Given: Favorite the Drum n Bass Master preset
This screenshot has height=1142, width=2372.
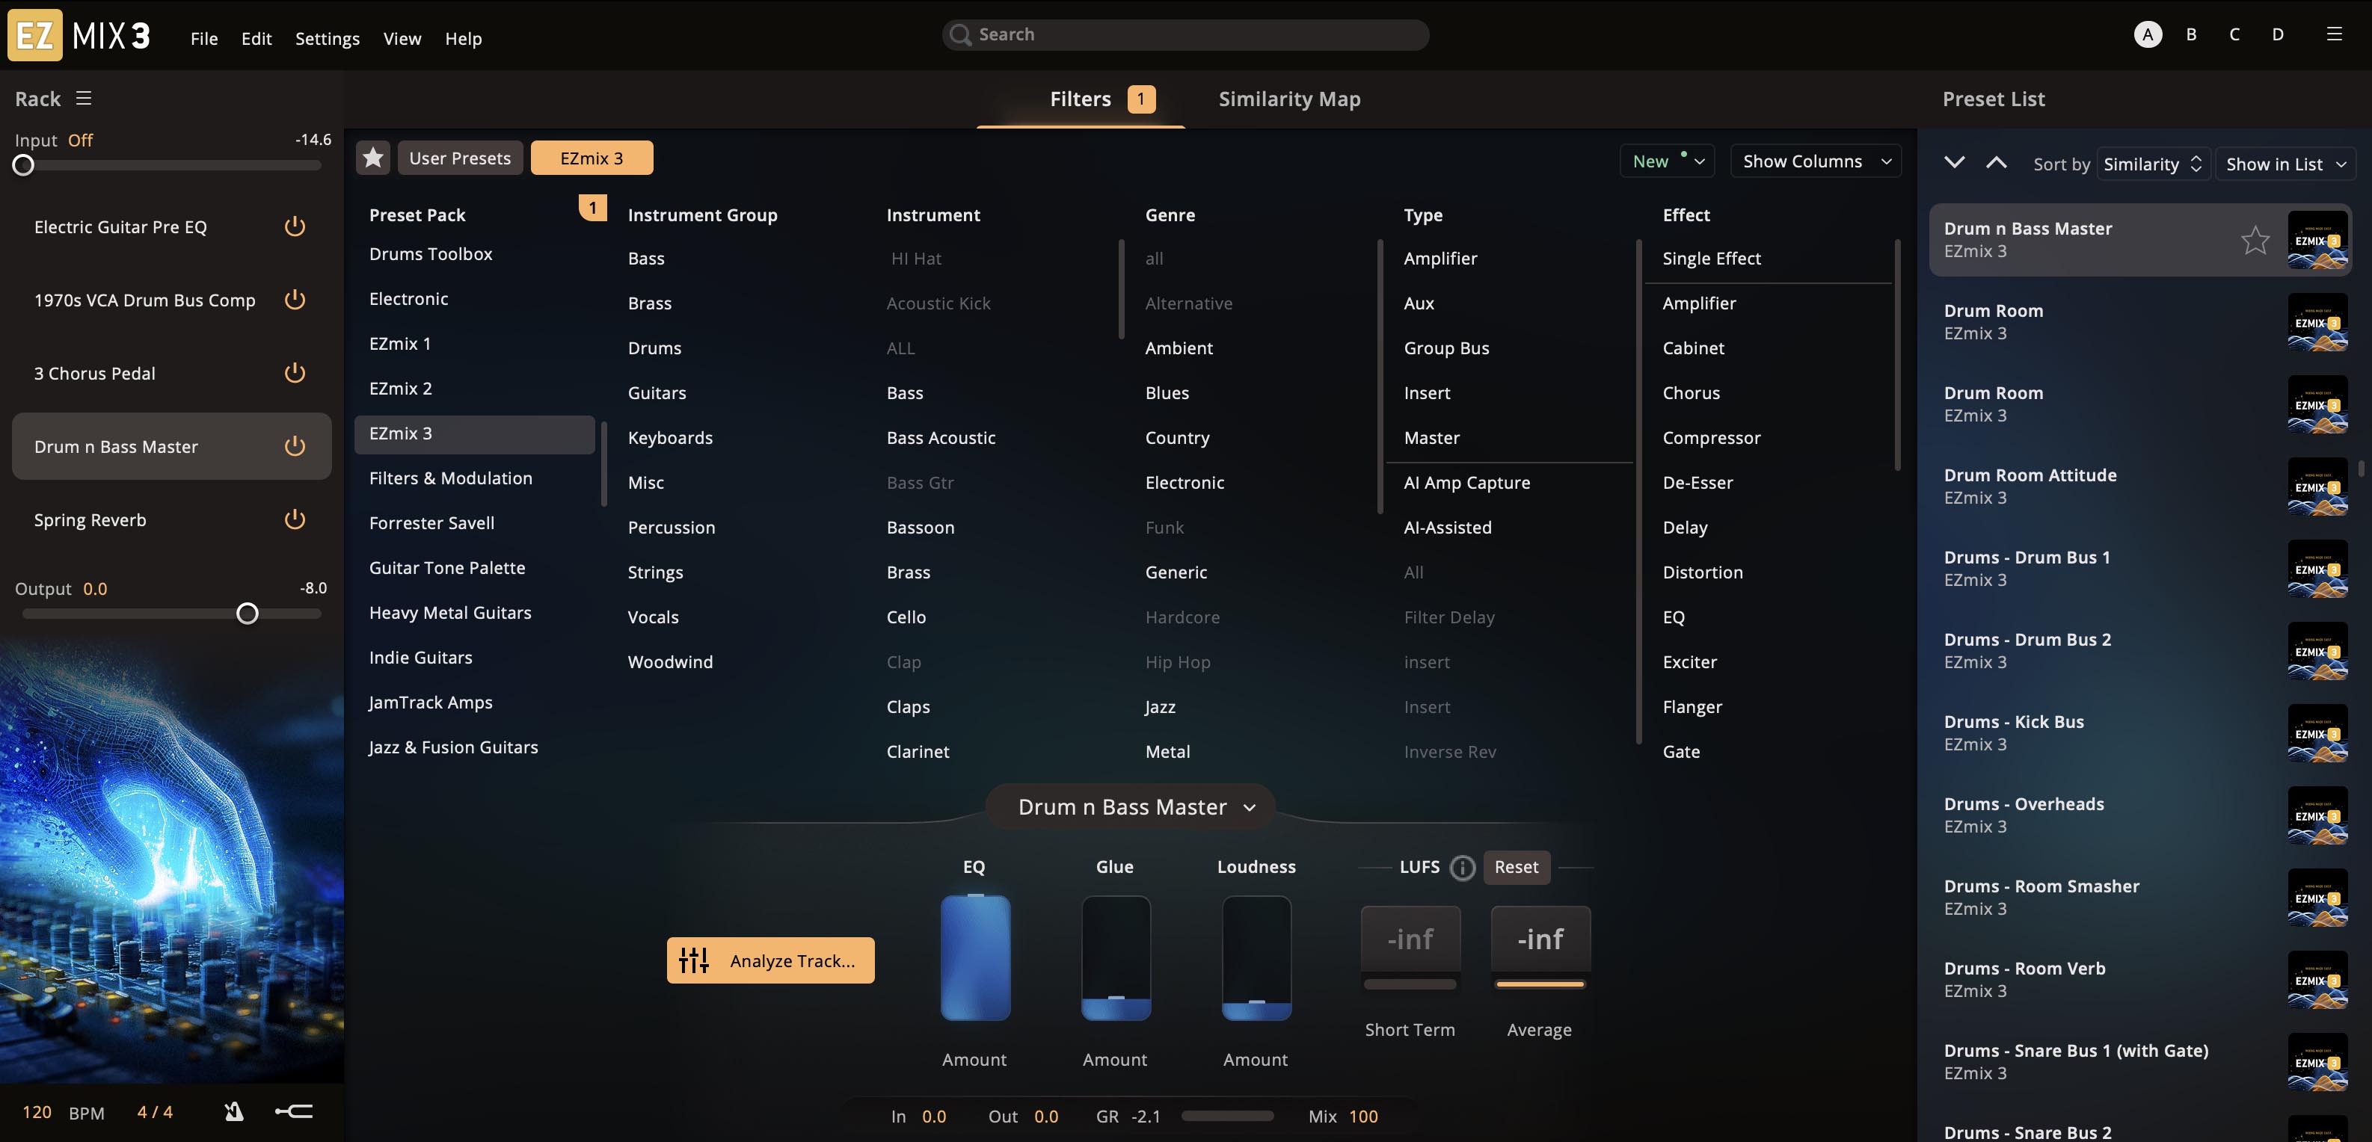Looking at the screenshot, I should point(2255,240).
